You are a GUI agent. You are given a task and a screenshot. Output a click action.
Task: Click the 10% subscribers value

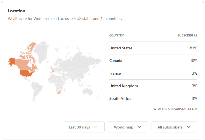194,61
